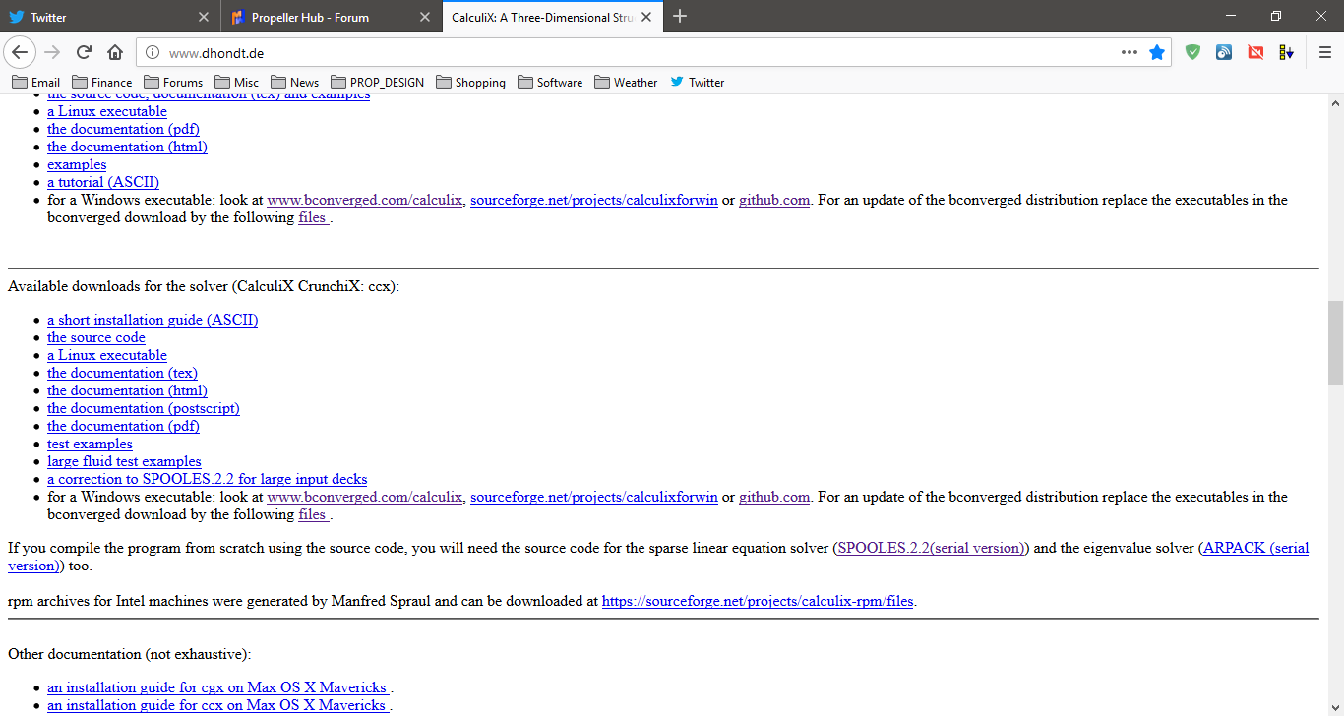Open the short installation guide (ASCII) link
Screen dimensions: 1344x716
tap(153, 320)
